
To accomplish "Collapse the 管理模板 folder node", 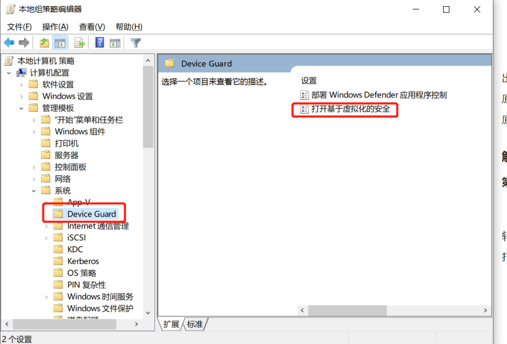I will click(21, 108).
